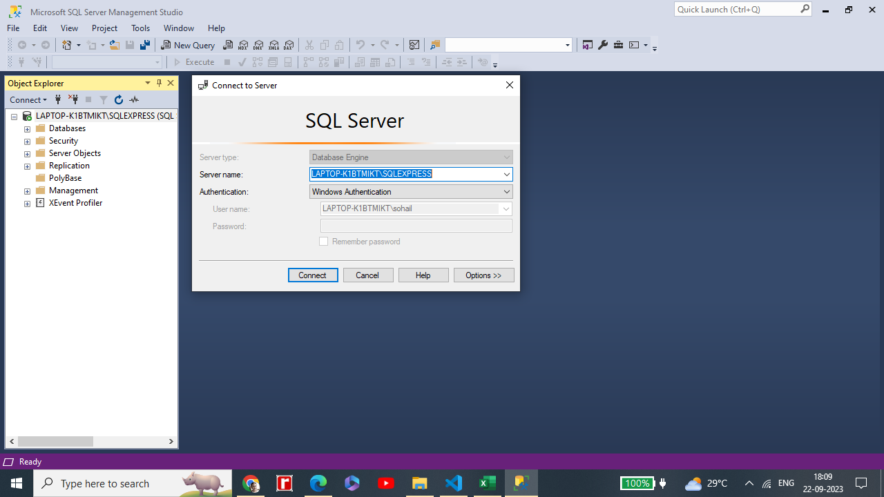Open the Server name dropdown arrow
The width and height of the screenshot is (884, 497).
506,175
